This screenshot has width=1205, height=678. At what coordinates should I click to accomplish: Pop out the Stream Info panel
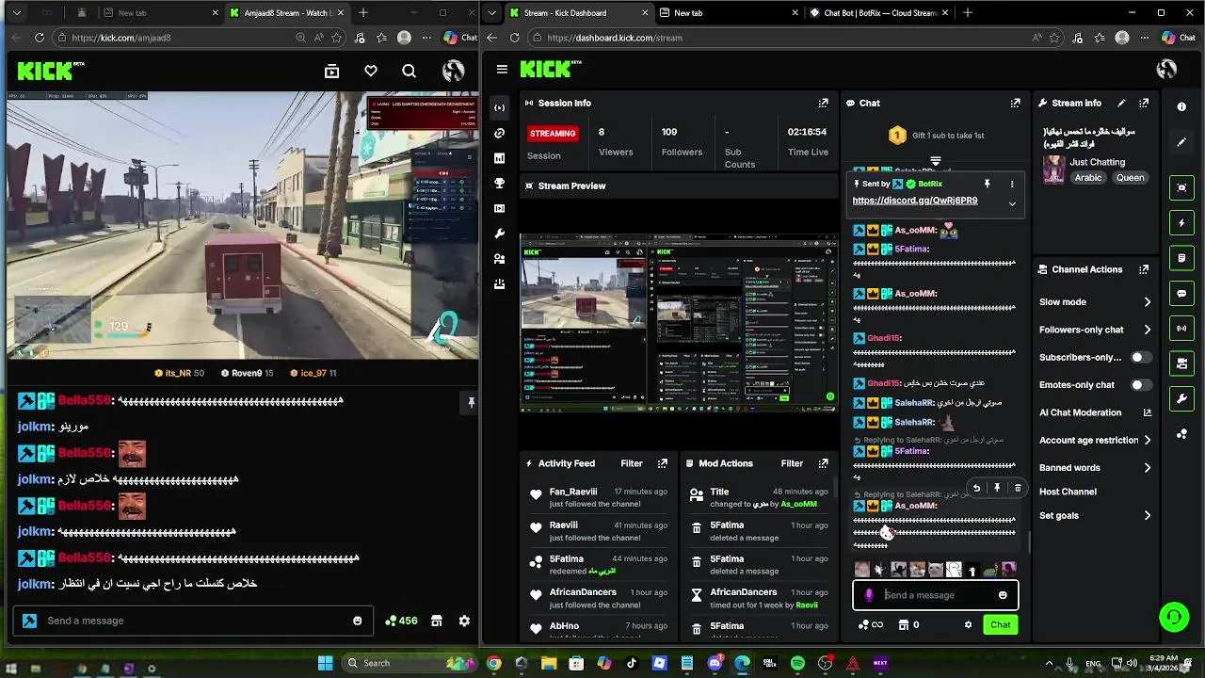(x=1144, y=103)
